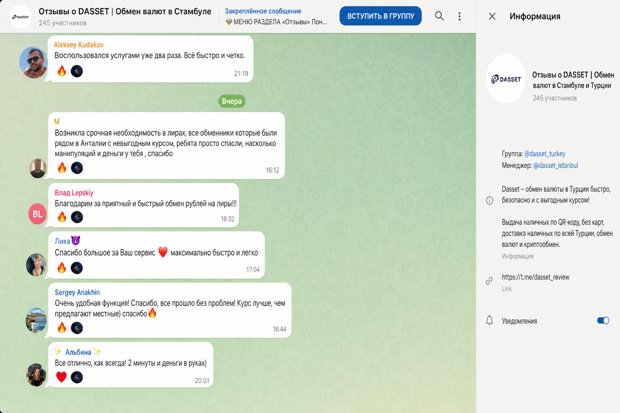Click reactor avatar on Лика's message
The width and height of the screenshot is (620, 413).
[77, 268]
